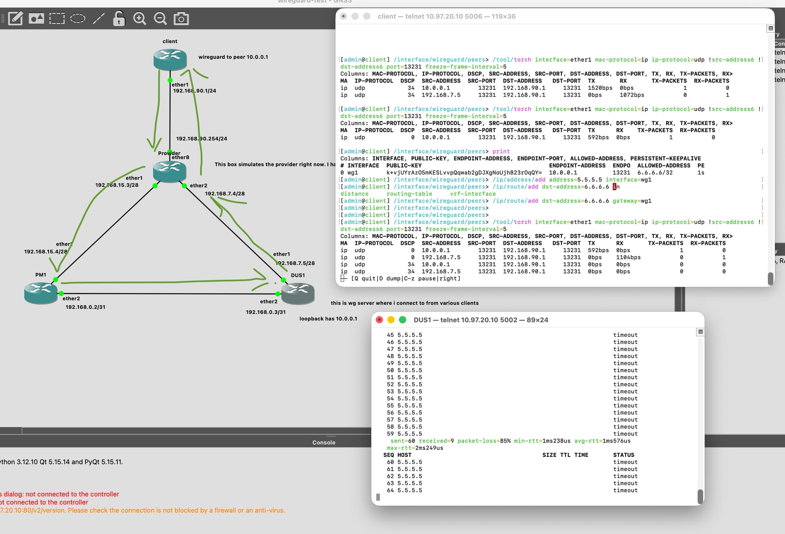This screenshot has height=534, width=785.
Task: Take a screenshot with the camera icon
Action: [181, 18]
